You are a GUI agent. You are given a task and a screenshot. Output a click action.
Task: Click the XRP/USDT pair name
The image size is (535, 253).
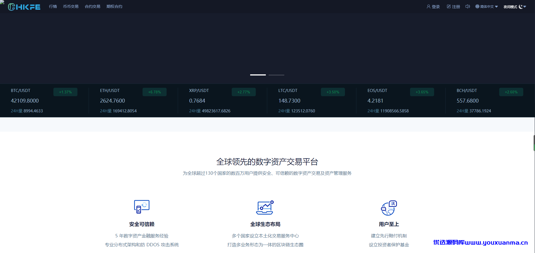pos(199,91)
